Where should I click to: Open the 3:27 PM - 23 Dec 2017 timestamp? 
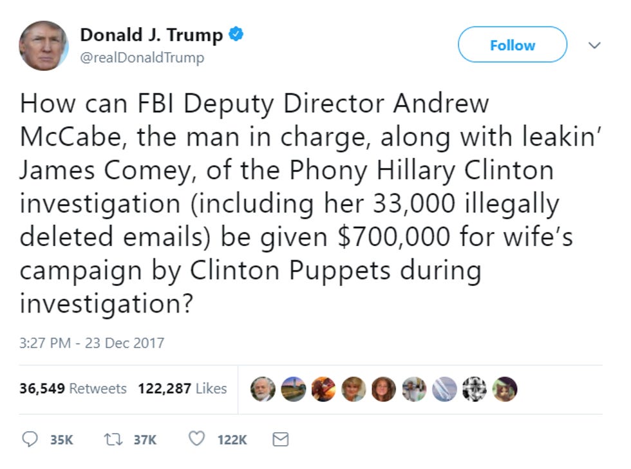91,343
